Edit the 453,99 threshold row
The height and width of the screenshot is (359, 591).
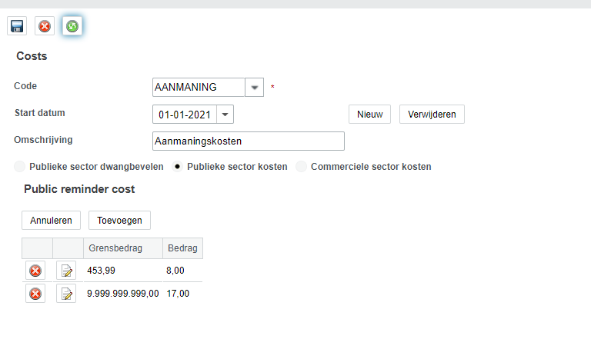tap(66, 271)
